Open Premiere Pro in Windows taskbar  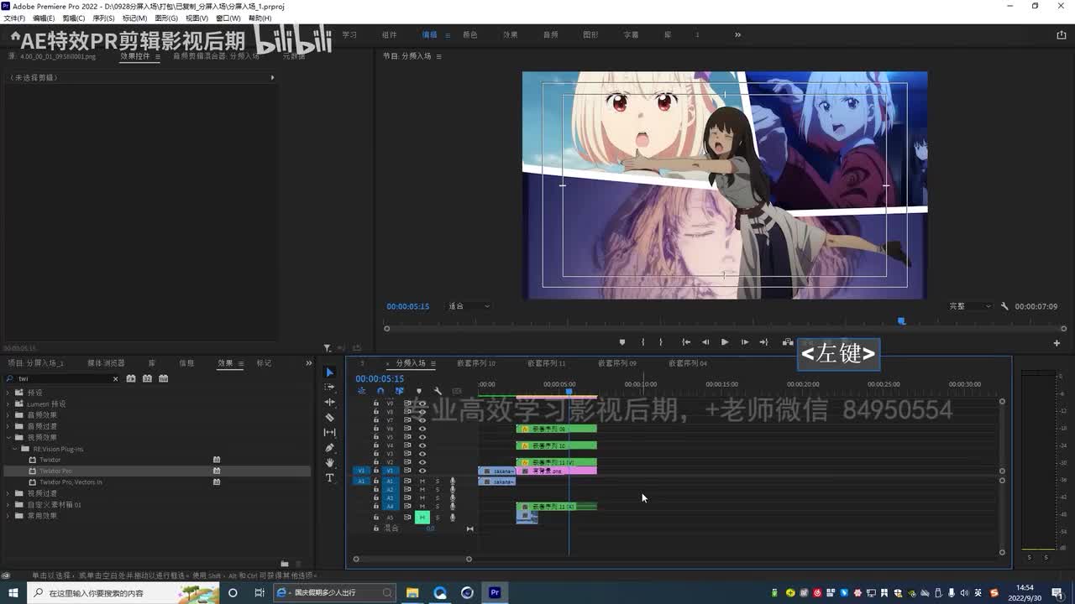[495, 592]
